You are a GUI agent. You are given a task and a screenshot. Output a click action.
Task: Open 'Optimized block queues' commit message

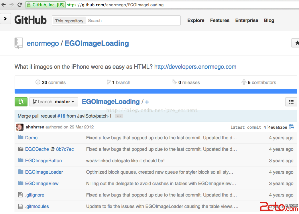tap(160, 172)
